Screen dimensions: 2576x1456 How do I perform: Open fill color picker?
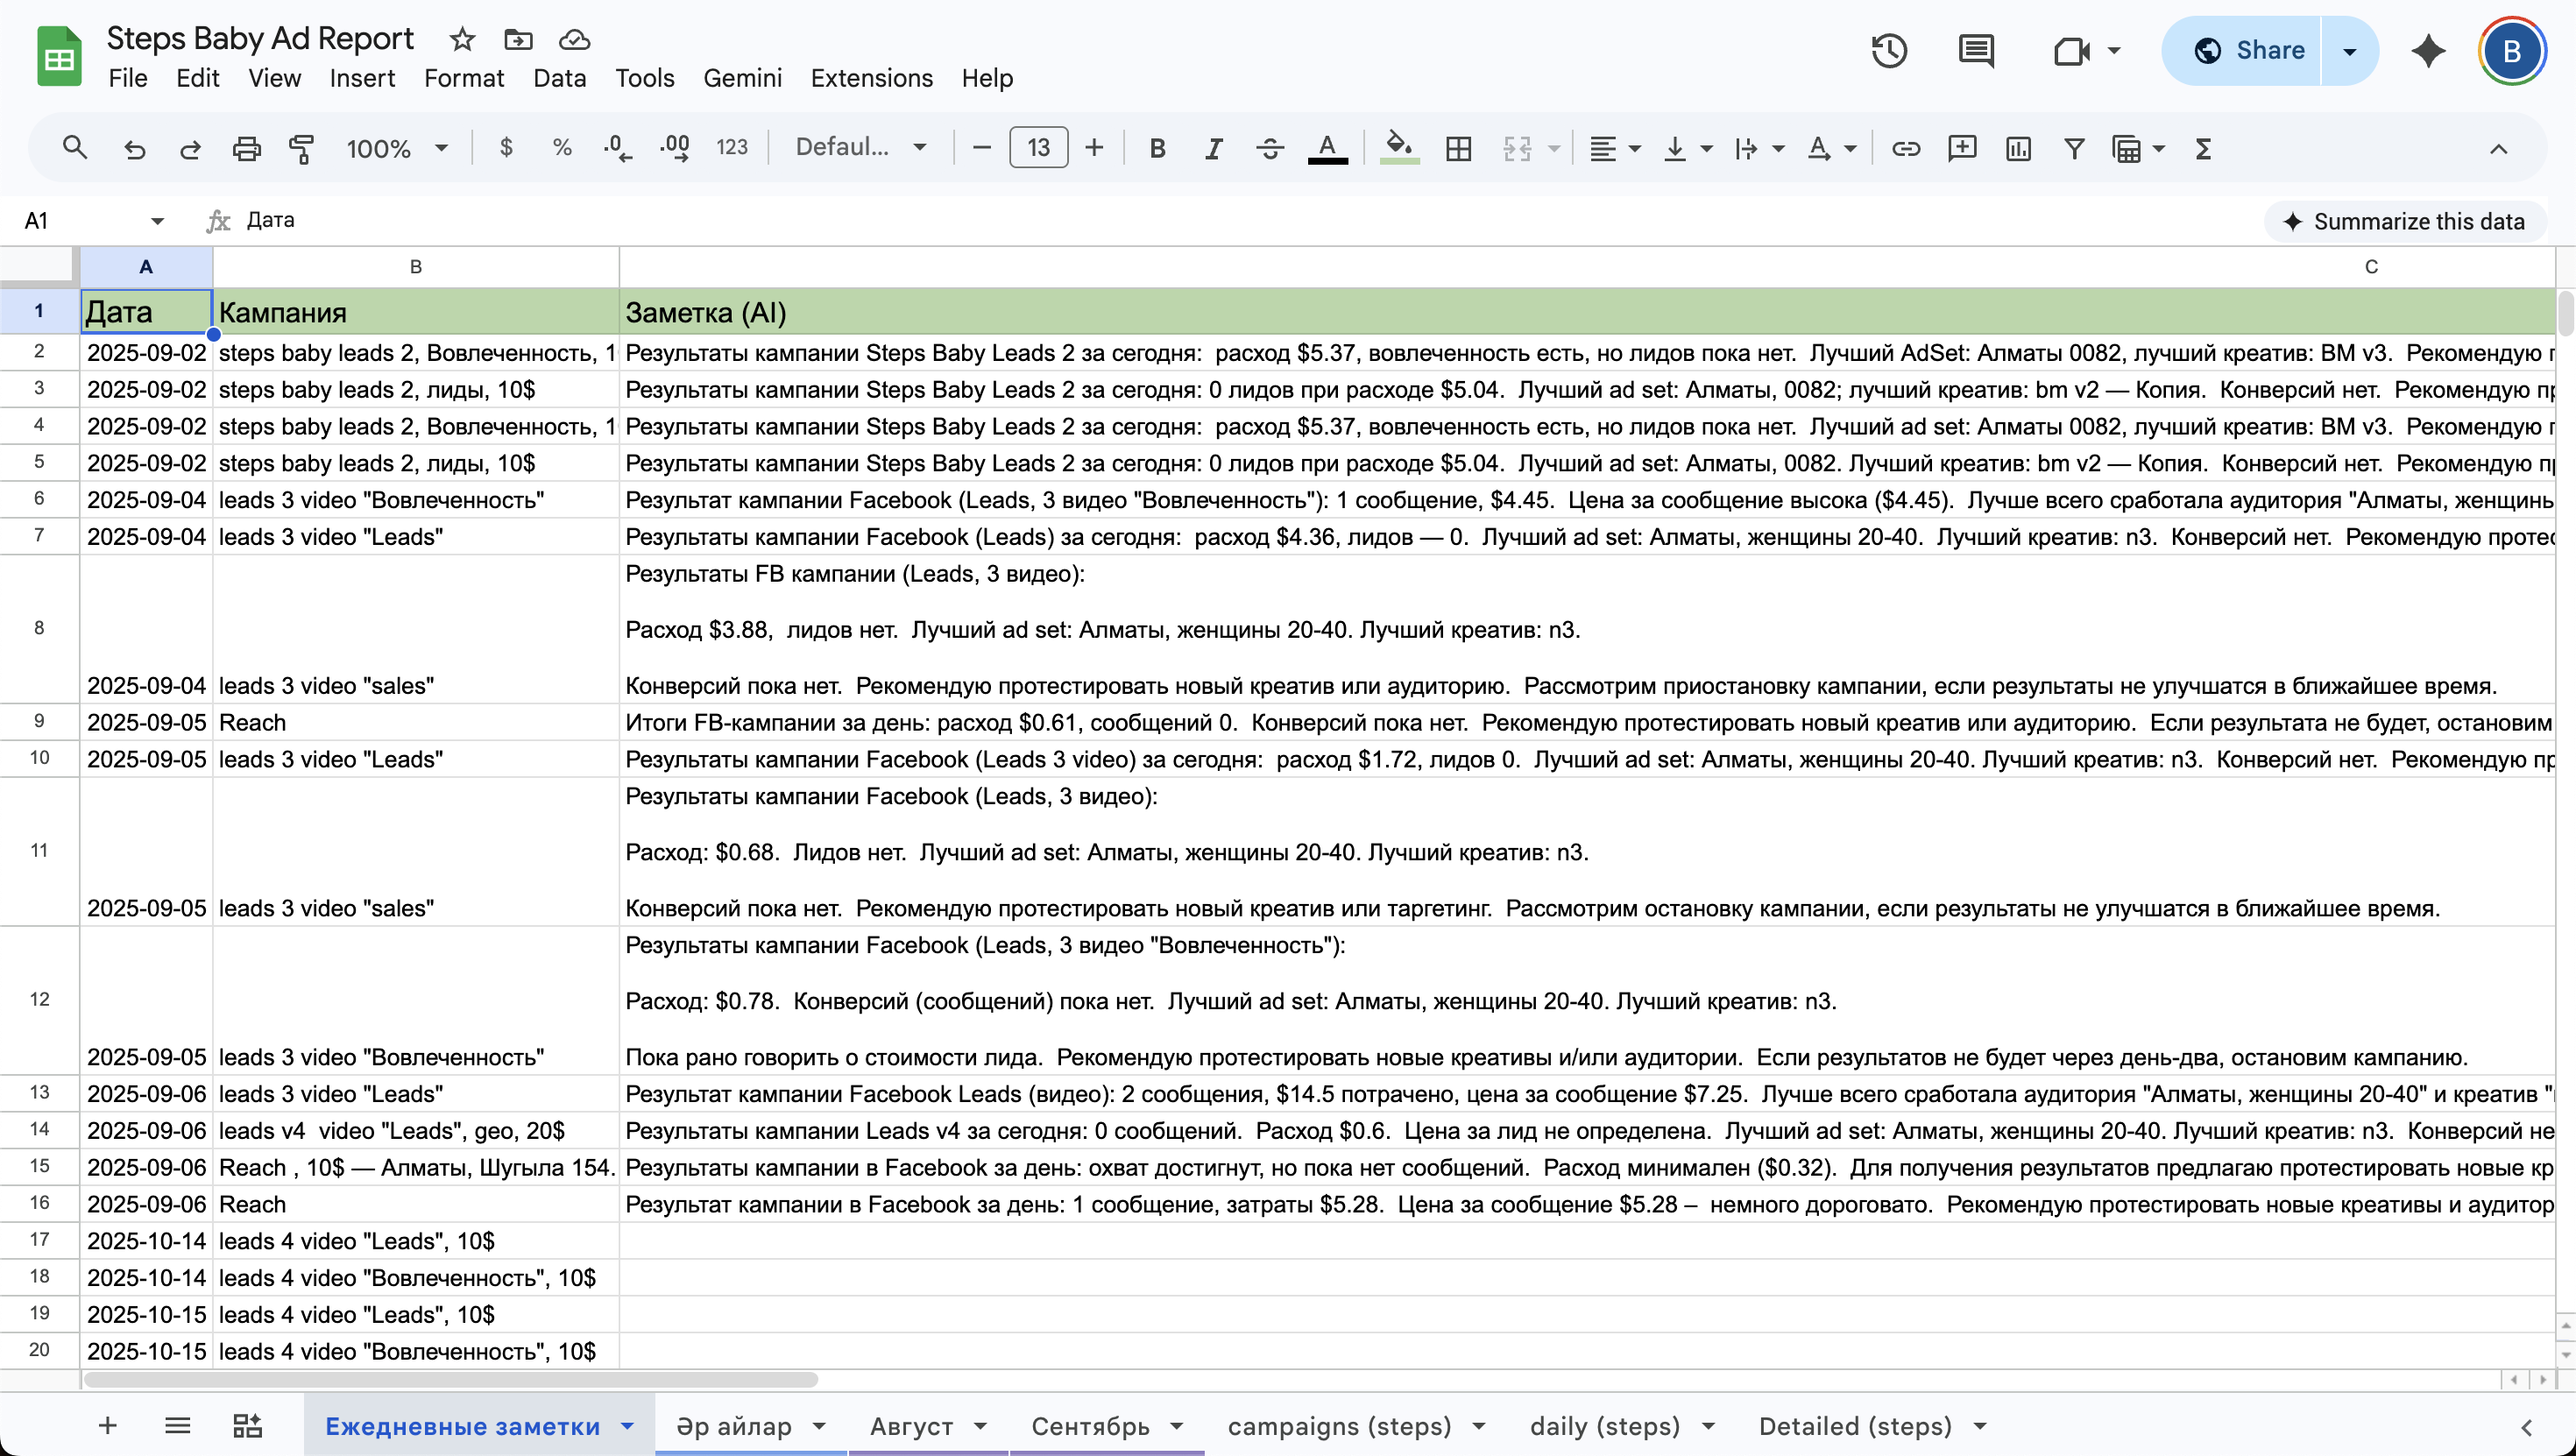click(1399, 149)
